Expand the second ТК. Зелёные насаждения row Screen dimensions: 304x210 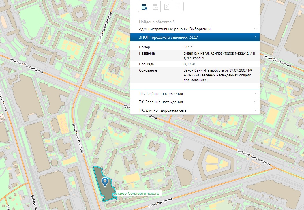coord(255,102)
